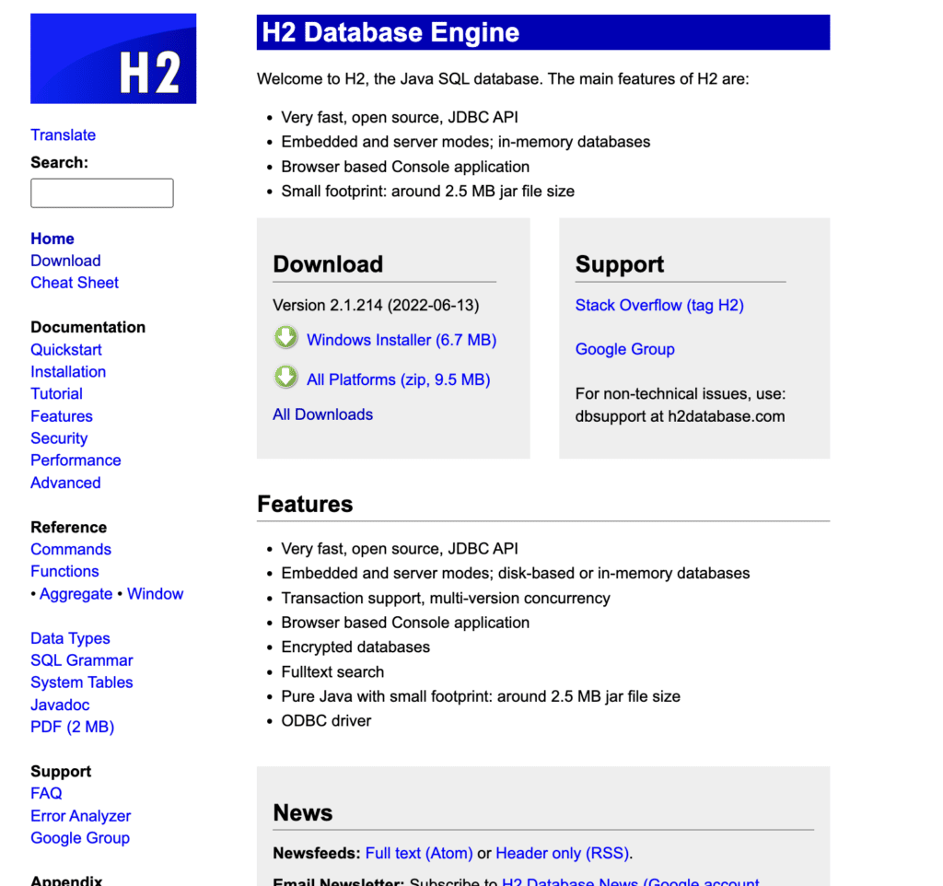The width and height of the screenshot is (943, 886).
Task: Open the Full text Atom newsfeed
Action: point(419,853)
